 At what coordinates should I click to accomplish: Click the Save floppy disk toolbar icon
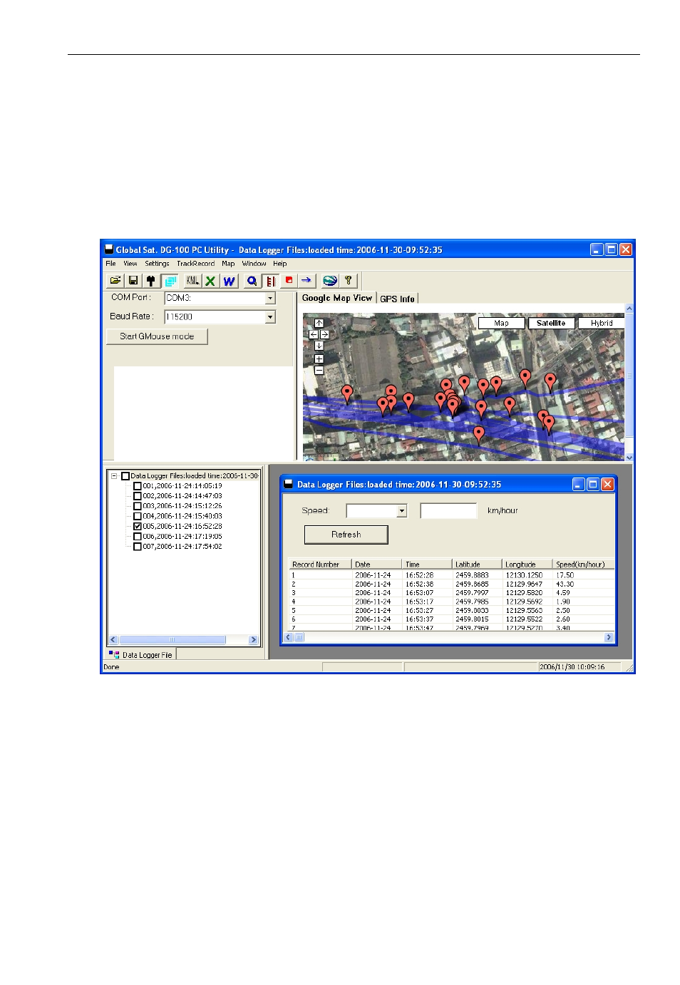tap(133, 281)
